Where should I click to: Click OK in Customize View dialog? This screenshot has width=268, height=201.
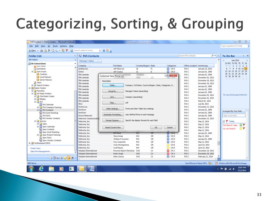click(x=156, y=127)
